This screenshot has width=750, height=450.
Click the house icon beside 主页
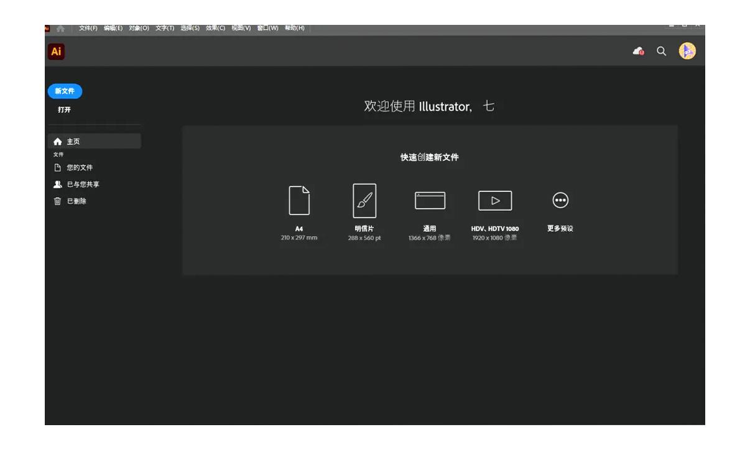[57, 142]
